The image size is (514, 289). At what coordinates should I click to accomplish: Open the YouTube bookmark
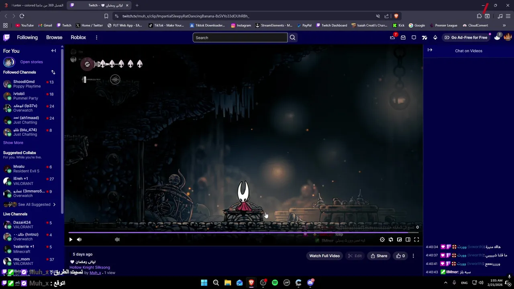pyautogui.click(x=24, y=25)
